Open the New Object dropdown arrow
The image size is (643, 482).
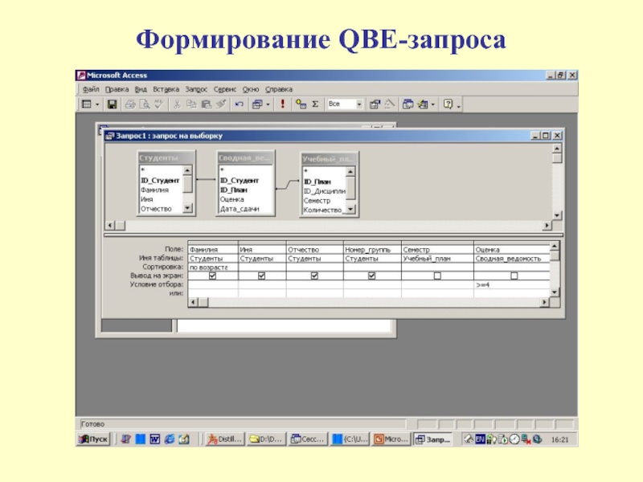click(x=433, y=104)
